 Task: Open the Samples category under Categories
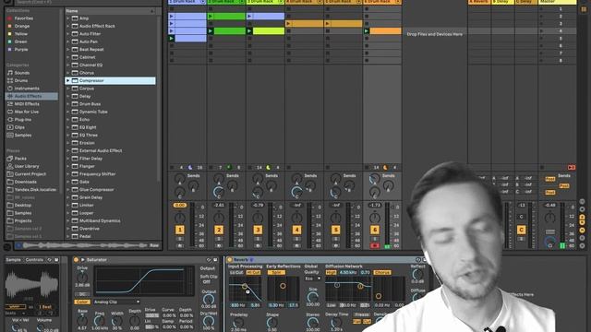pos(22,136)
